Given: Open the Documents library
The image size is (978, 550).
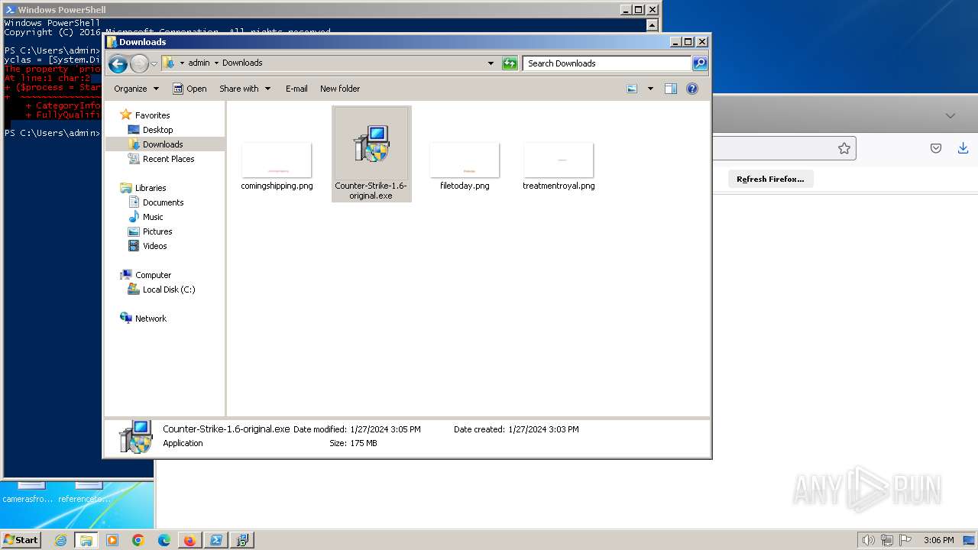Looking at the screenshot, I should click(163, 202).
